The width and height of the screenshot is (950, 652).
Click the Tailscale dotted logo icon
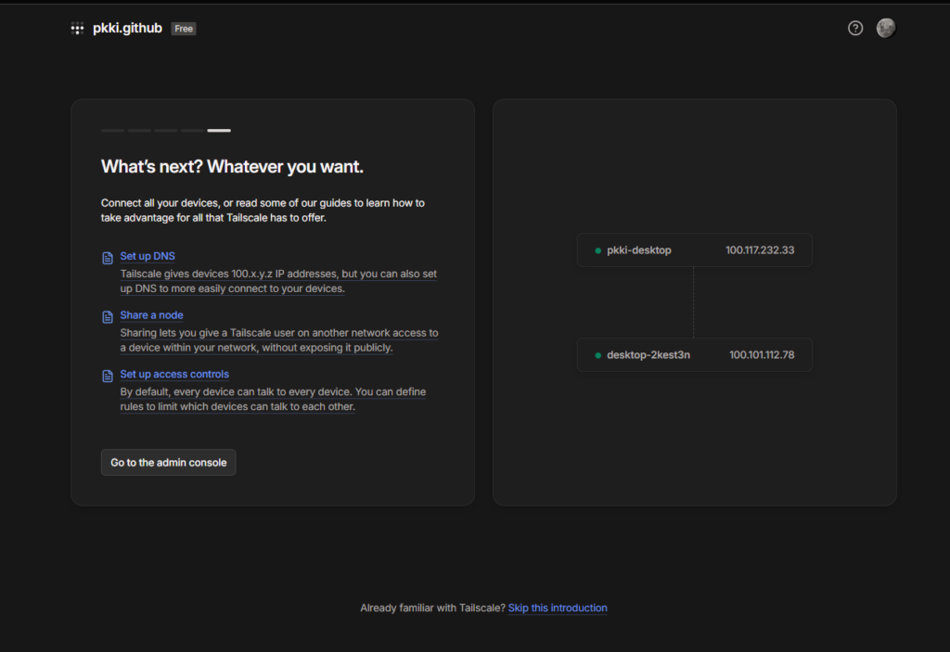[x=77, y=29]
